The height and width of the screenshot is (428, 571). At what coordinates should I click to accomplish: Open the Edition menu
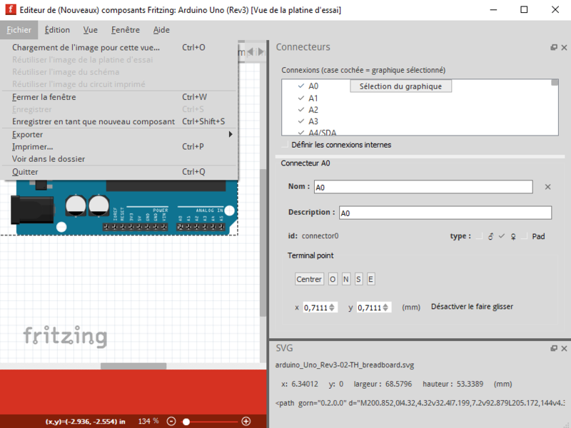[57, 30]
